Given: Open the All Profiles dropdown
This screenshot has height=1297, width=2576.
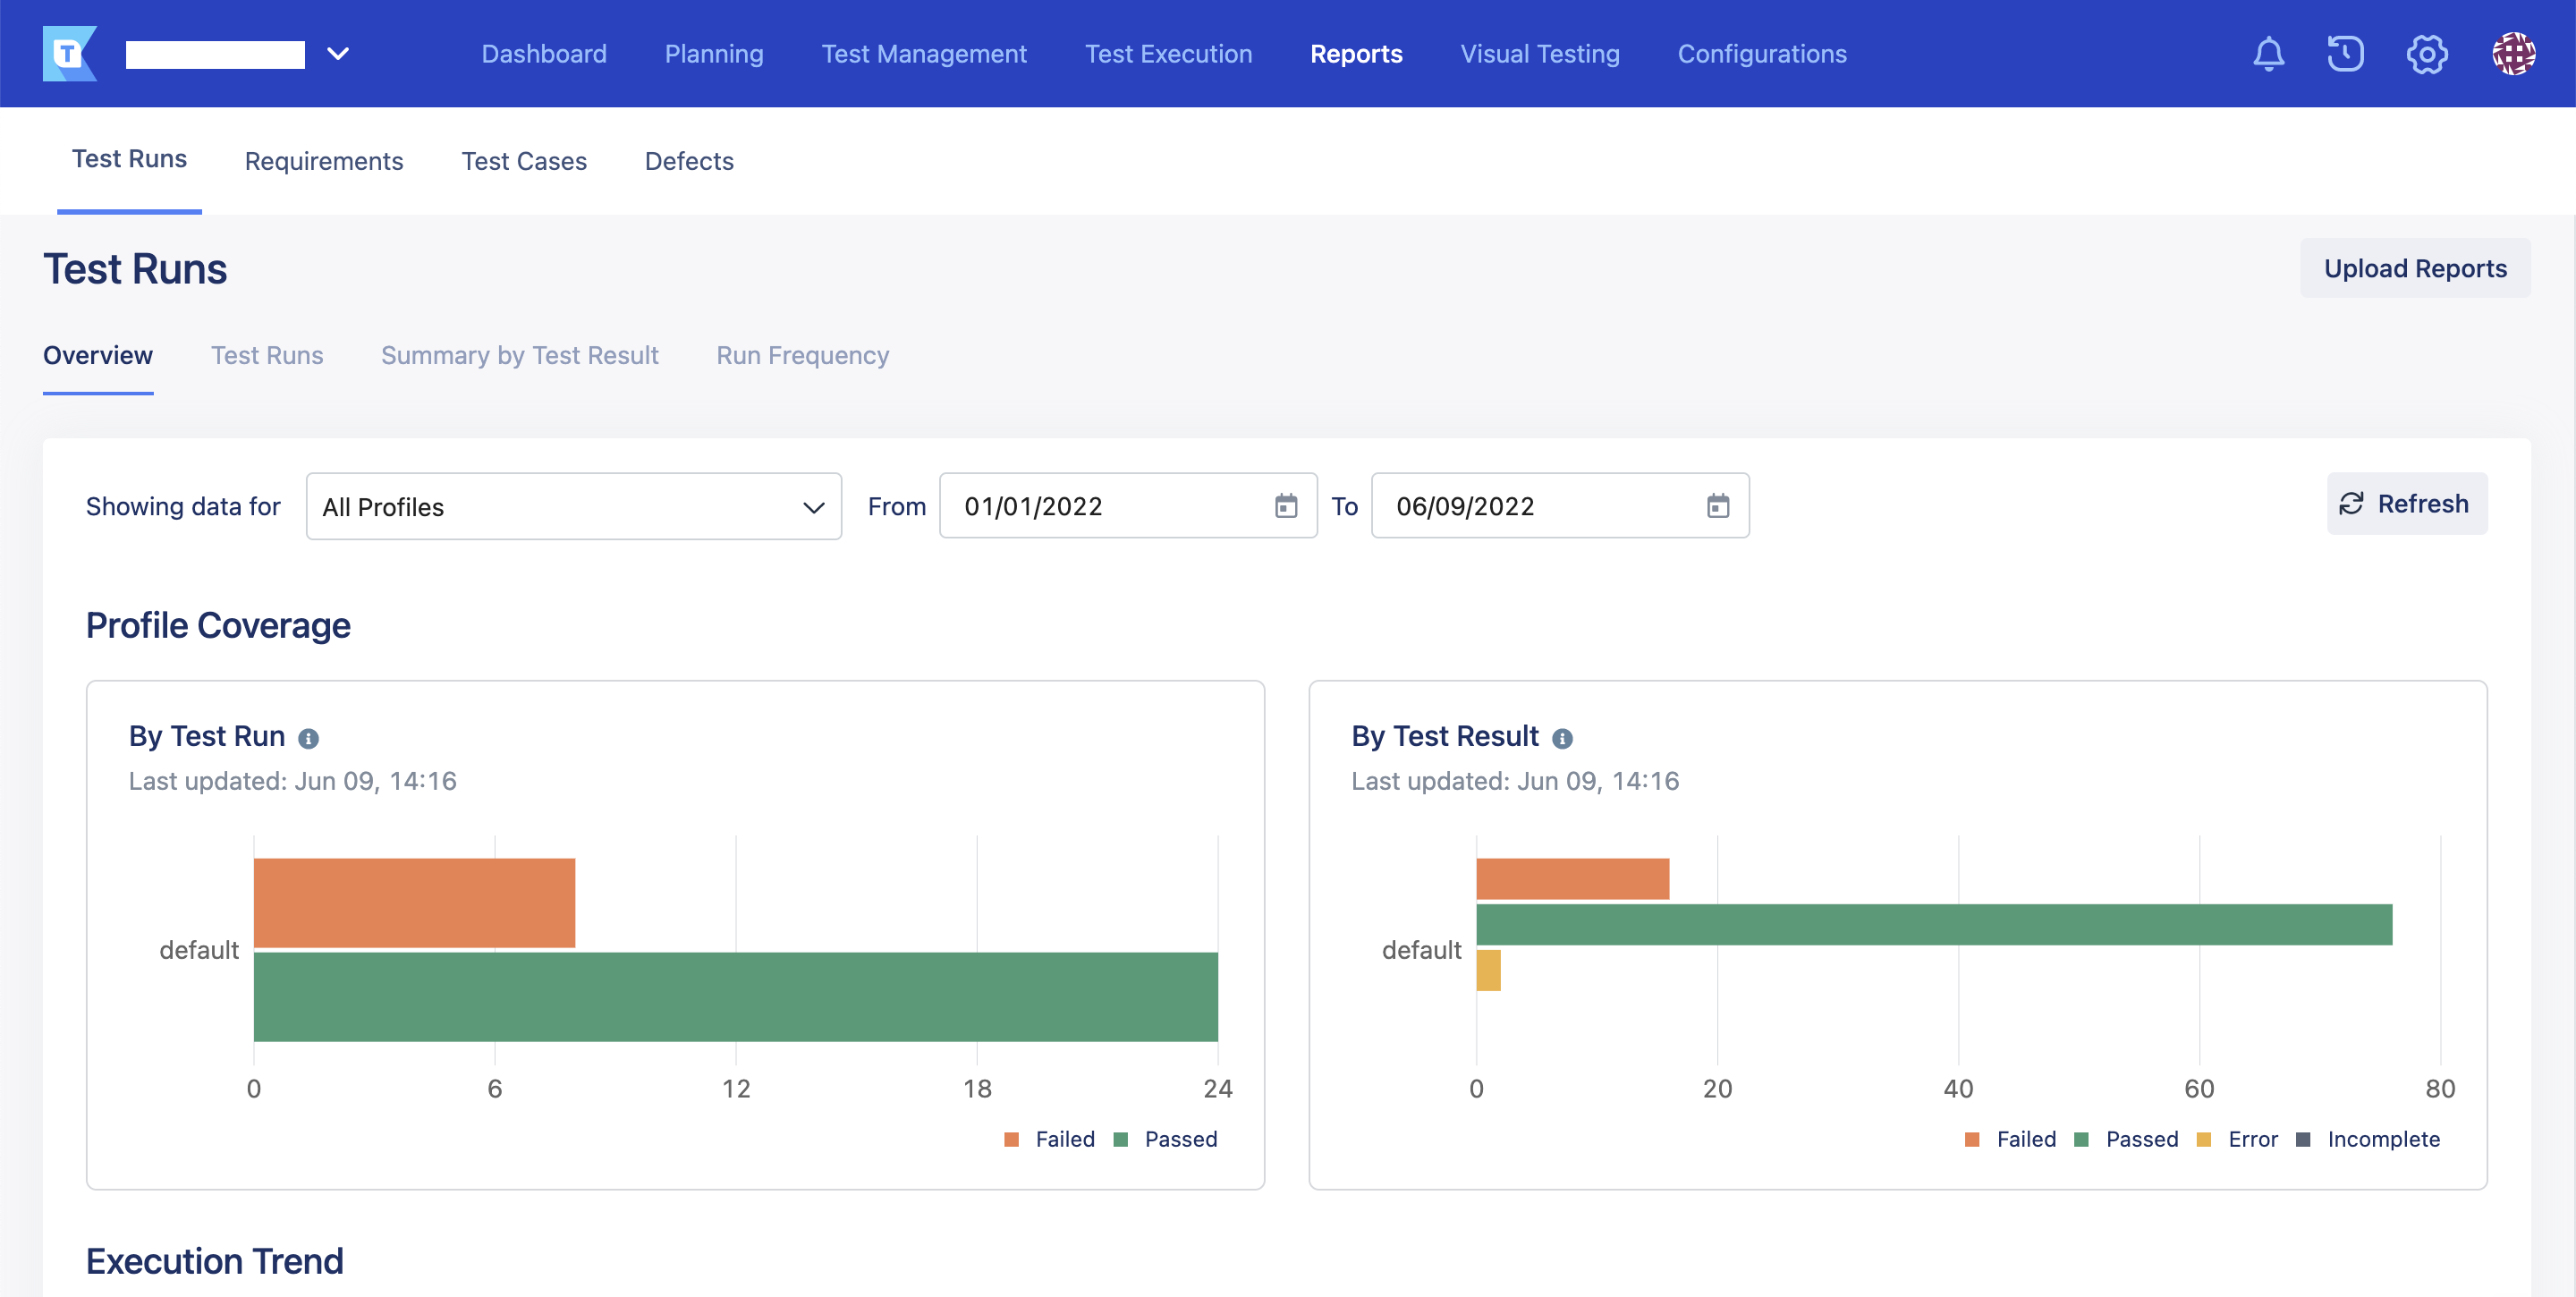Looking at the screenshot, I should pyautogui.click(x=573, y=507).
